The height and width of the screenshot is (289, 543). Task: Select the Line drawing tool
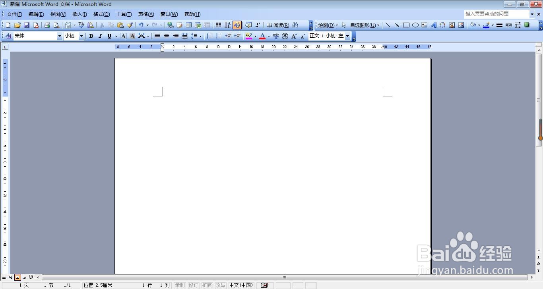tap(388, 25)
